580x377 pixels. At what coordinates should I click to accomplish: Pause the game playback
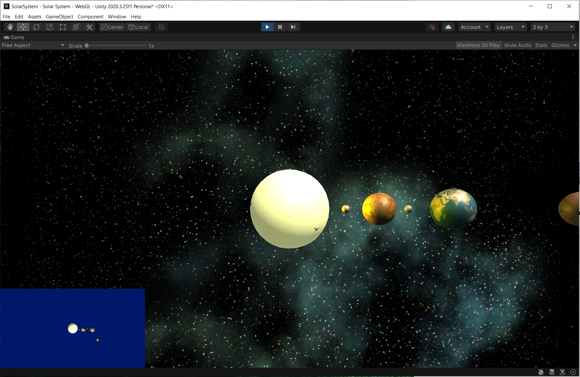point(280,27)
